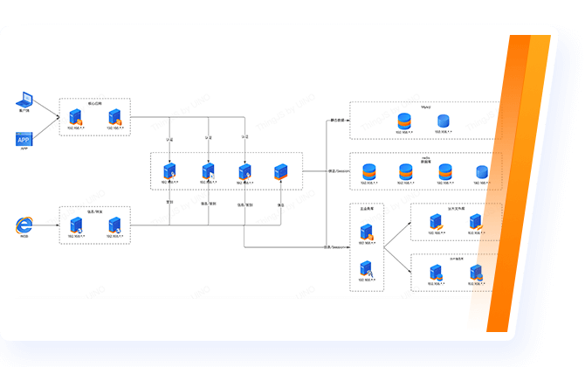Click the label under the laptop icon
This screenshot has height=367, width=585.
pyautogui.click(x=24, y=110)
